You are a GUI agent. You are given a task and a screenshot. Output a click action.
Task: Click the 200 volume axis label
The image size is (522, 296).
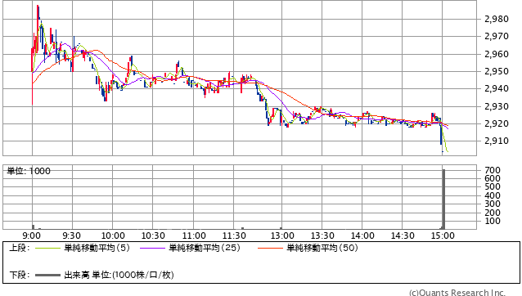click(493, 213)
